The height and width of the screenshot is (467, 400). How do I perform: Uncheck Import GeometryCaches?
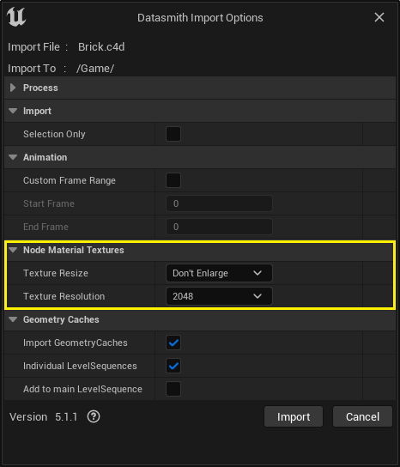click(173, 343)
